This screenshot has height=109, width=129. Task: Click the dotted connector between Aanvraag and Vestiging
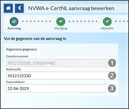tap(37, 21)
